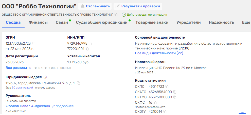The image size is (251, 115).
Task: Open Результаты проверки
Action: [x=138, y=6]
